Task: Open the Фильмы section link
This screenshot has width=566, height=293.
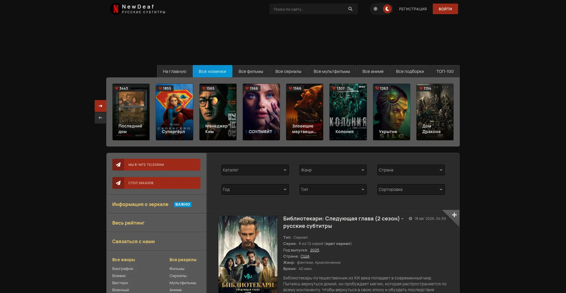Action: 177,269
